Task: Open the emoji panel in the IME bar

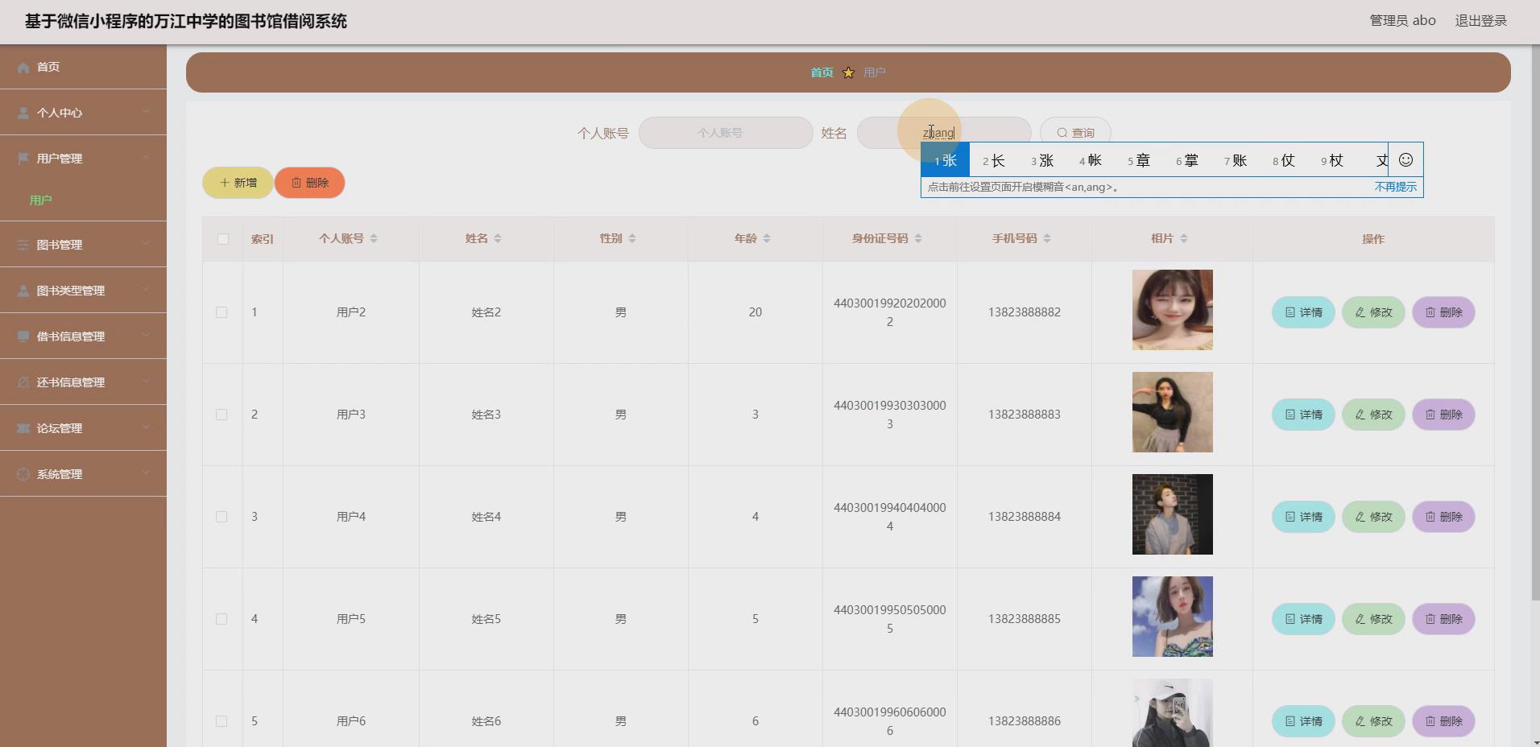Action: (x=1405, y=160)
